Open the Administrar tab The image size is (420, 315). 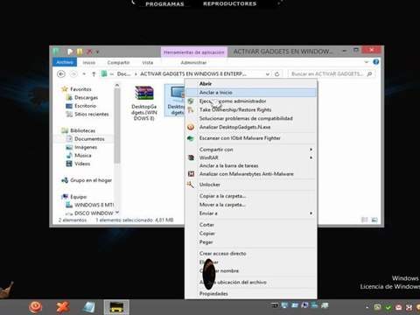point(193,62)
